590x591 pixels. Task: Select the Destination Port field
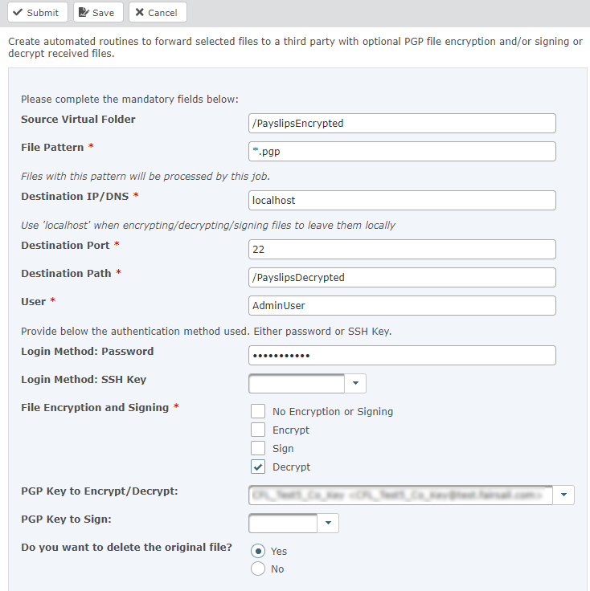[x=402, y=249]
